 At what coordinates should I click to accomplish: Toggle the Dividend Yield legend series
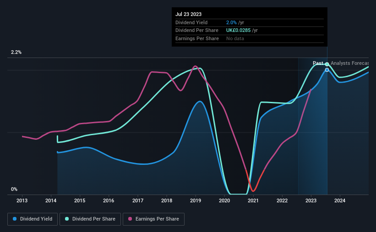point(33,219)
